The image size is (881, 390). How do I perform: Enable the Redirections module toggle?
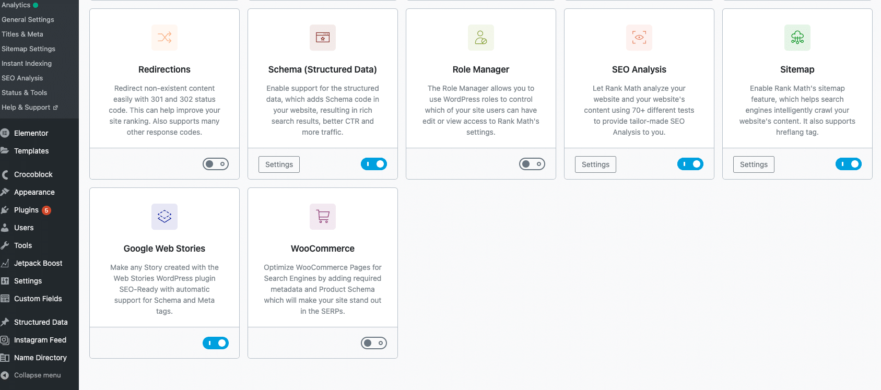(216, 163)
